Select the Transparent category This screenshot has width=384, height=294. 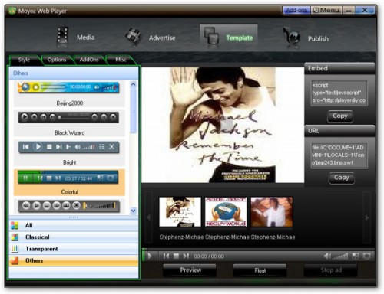74,249
